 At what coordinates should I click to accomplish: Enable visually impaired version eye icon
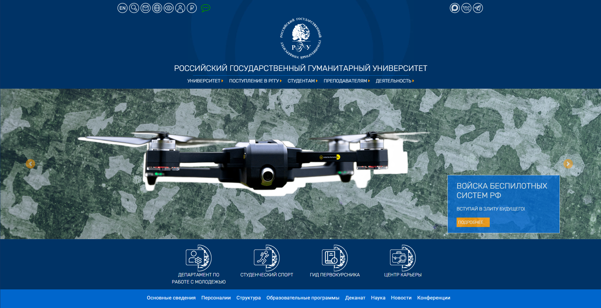pyautogui.click(x=169, y=8)
